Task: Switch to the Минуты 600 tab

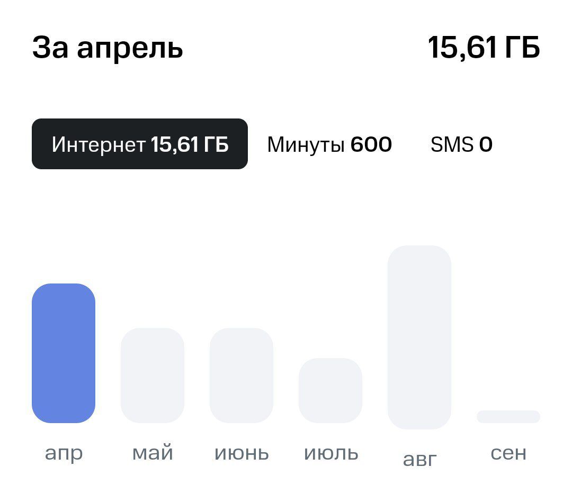Action: click(329, 145)
